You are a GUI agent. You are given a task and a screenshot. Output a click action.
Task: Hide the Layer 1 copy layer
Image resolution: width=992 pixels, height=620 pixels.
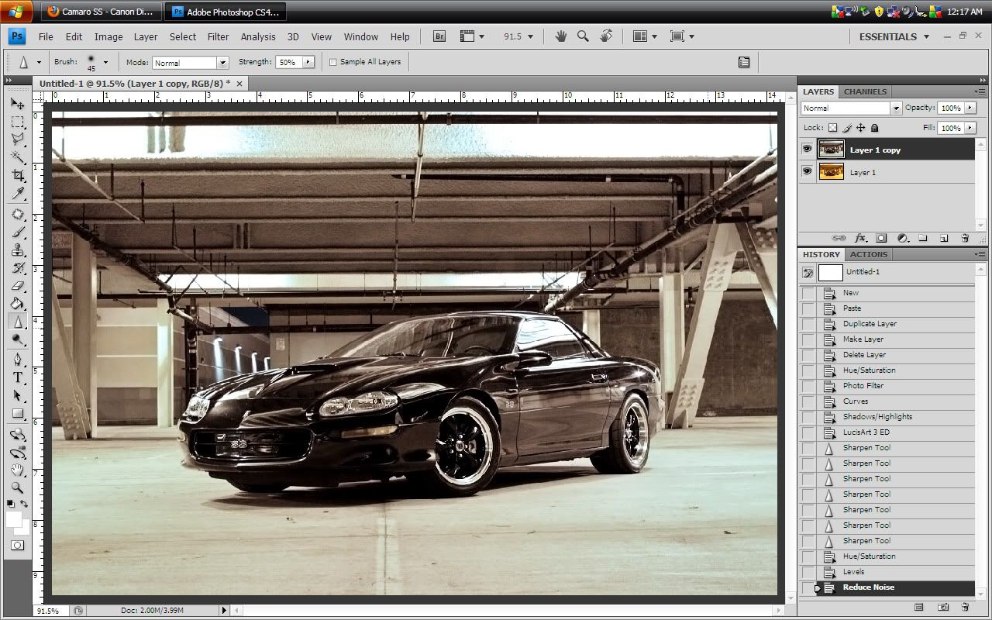807,149
